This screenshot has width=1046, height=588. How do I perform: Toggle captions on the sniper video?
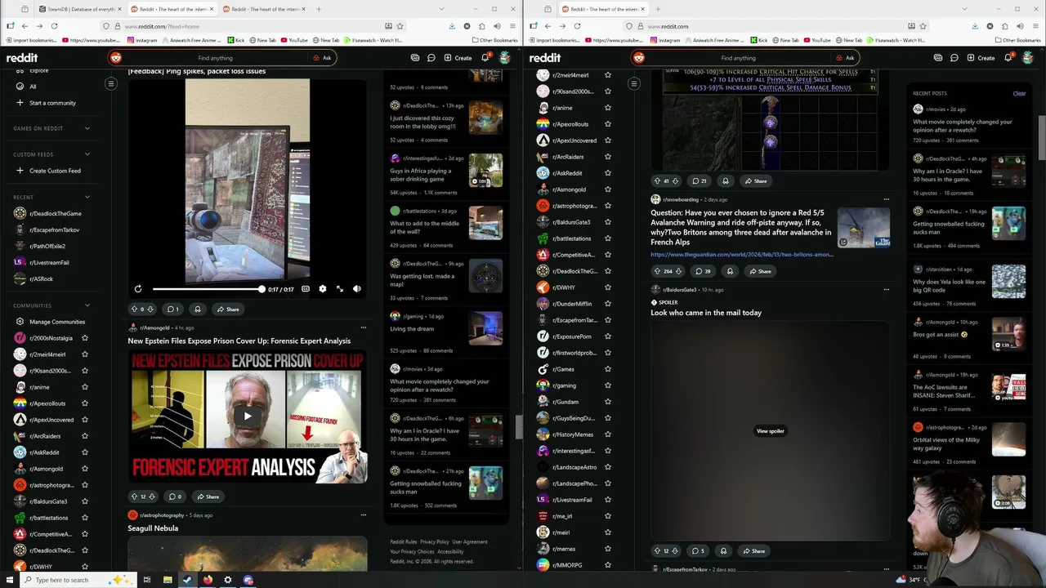(x=306, y=289)
